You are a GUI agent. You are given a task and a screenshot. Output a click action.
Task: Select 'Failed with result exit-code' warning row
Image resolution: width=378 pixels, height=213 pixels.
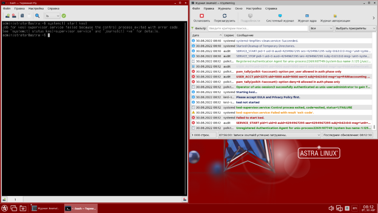[282, 113]
